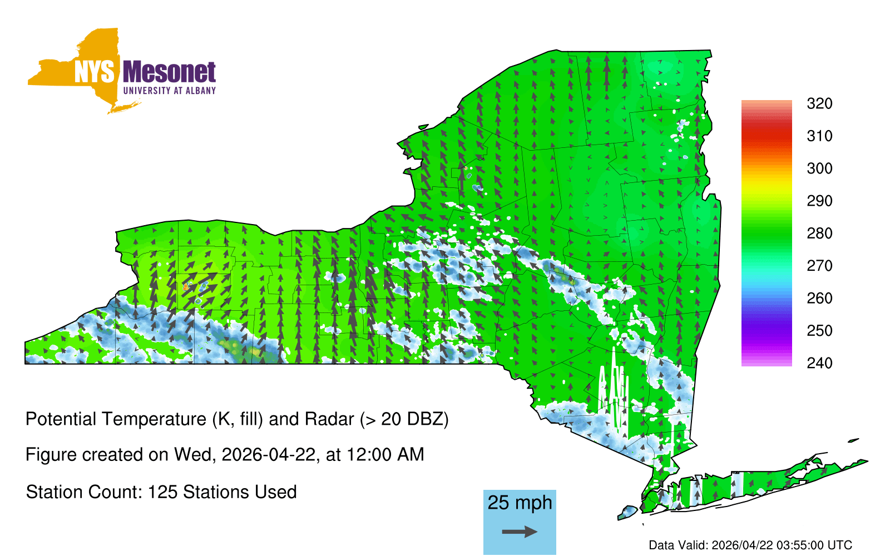Select the Figure created on date line
The image size is (890, 556).
tap(225, 455)
